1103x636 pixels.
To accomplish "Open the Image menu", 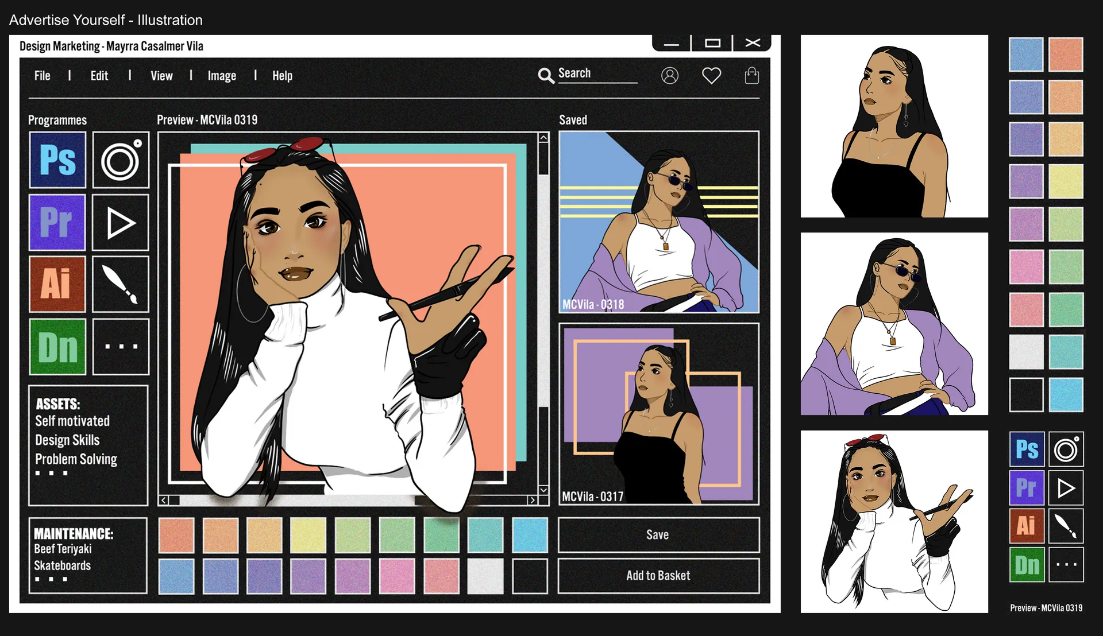I will [222, 76].
